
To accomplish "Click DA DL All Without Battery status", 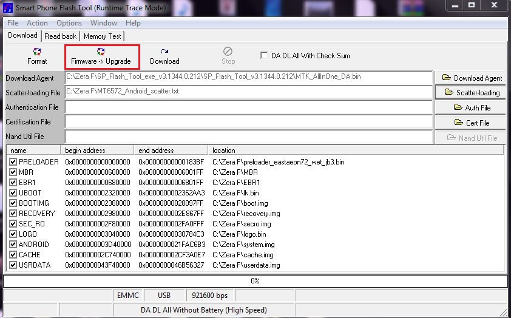I will click(204, 310).
